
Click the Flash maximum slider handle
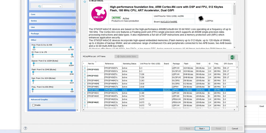(72, 72)
